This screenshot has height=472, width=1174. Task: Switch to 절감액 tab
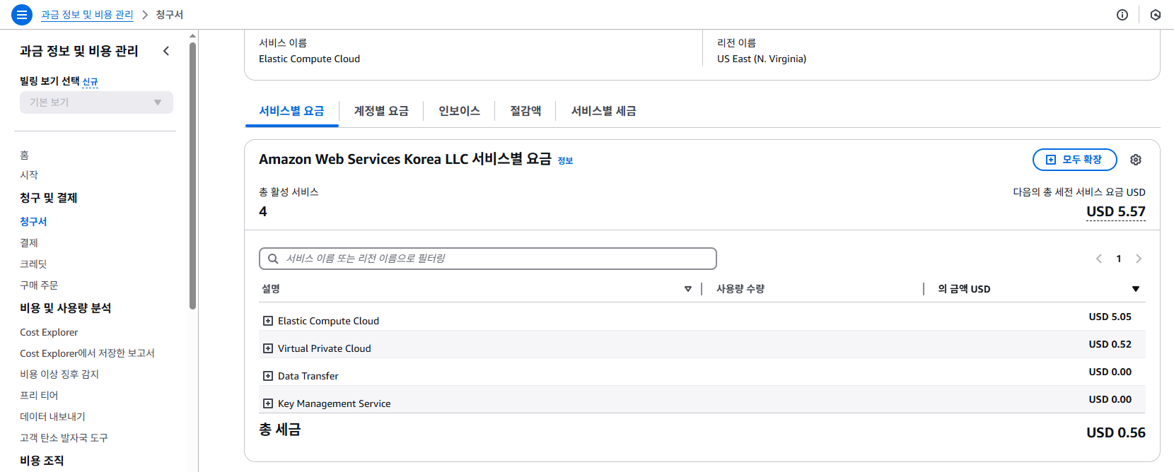pos(525,111)
